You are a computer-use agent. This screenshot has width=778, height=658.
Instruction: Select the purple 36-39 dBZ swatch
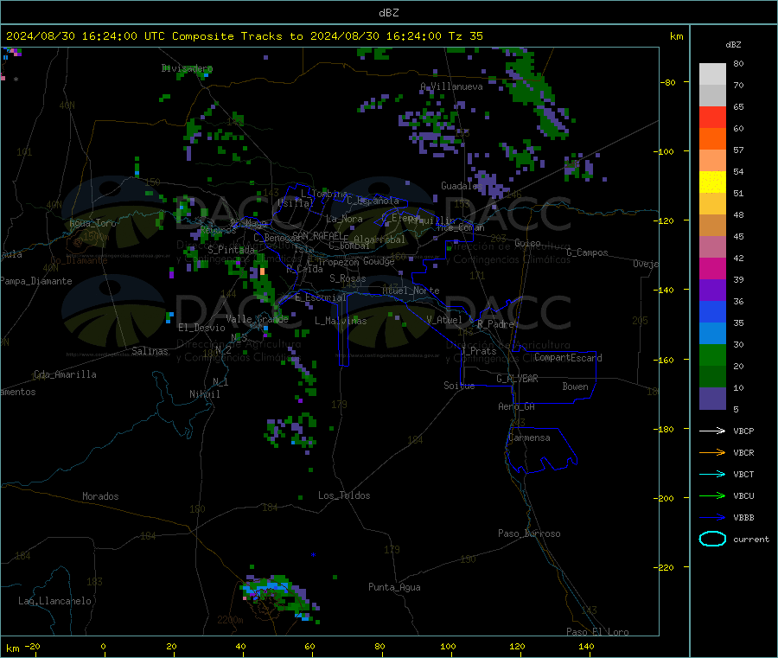point(712,291)
